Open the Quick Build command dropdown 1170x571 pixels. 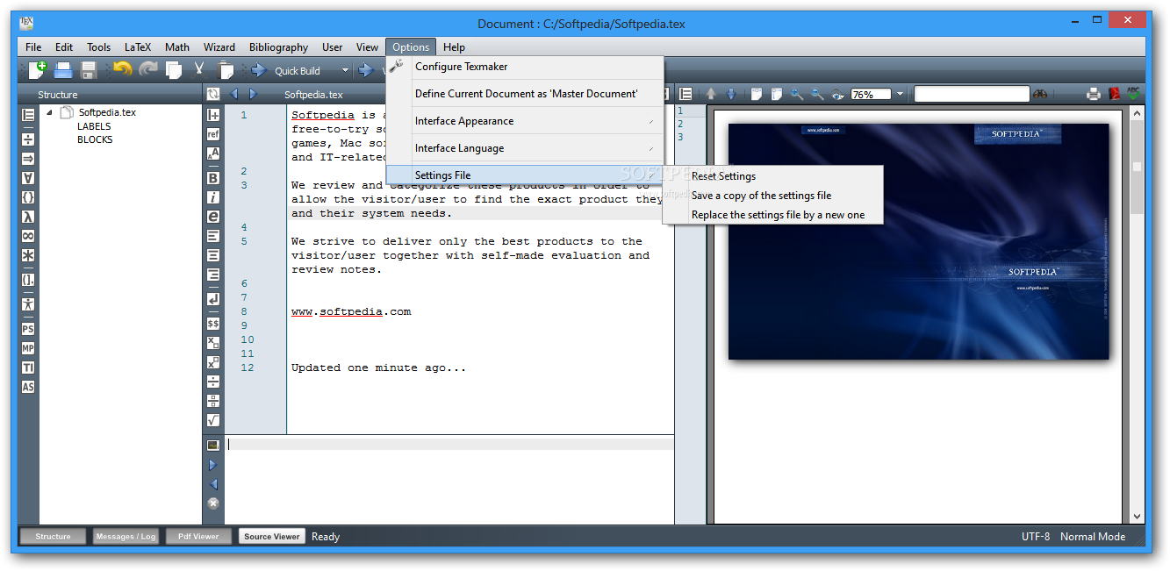[345, 70]
